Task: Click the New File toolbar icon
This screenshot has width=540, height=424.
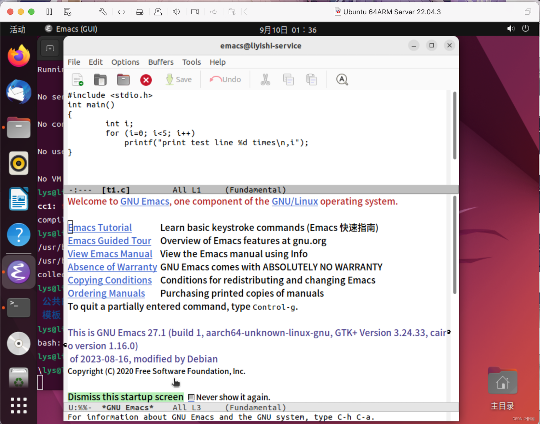Action: click(x=77, y=80)
